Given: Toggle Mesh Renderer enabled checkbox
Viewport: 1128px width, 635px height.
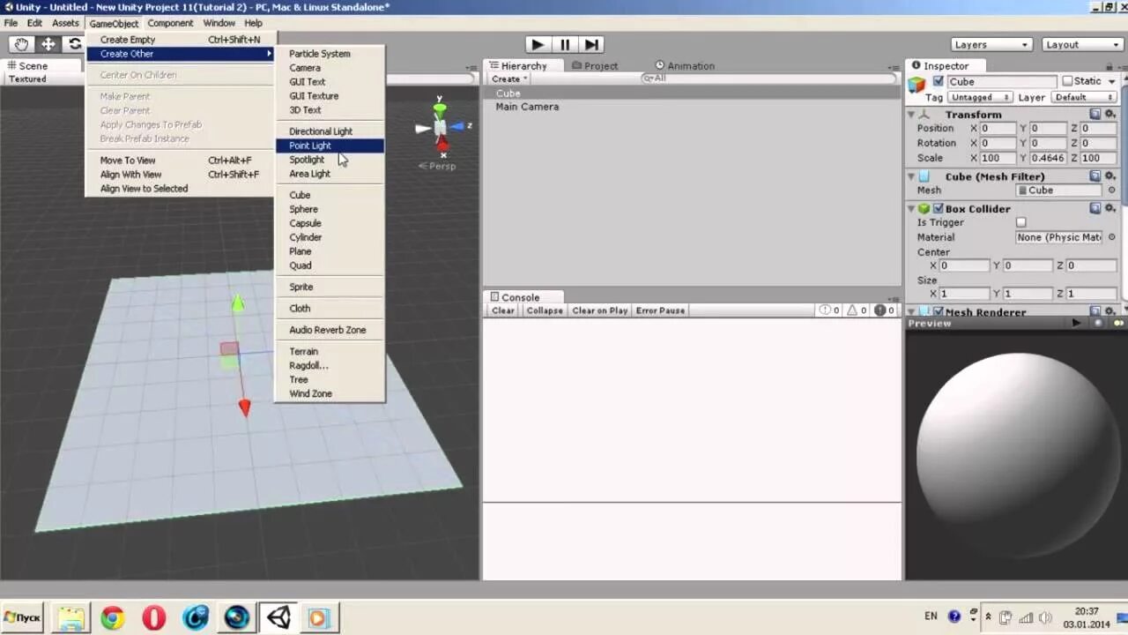Looking at the screenshot, I should point(939,311).
